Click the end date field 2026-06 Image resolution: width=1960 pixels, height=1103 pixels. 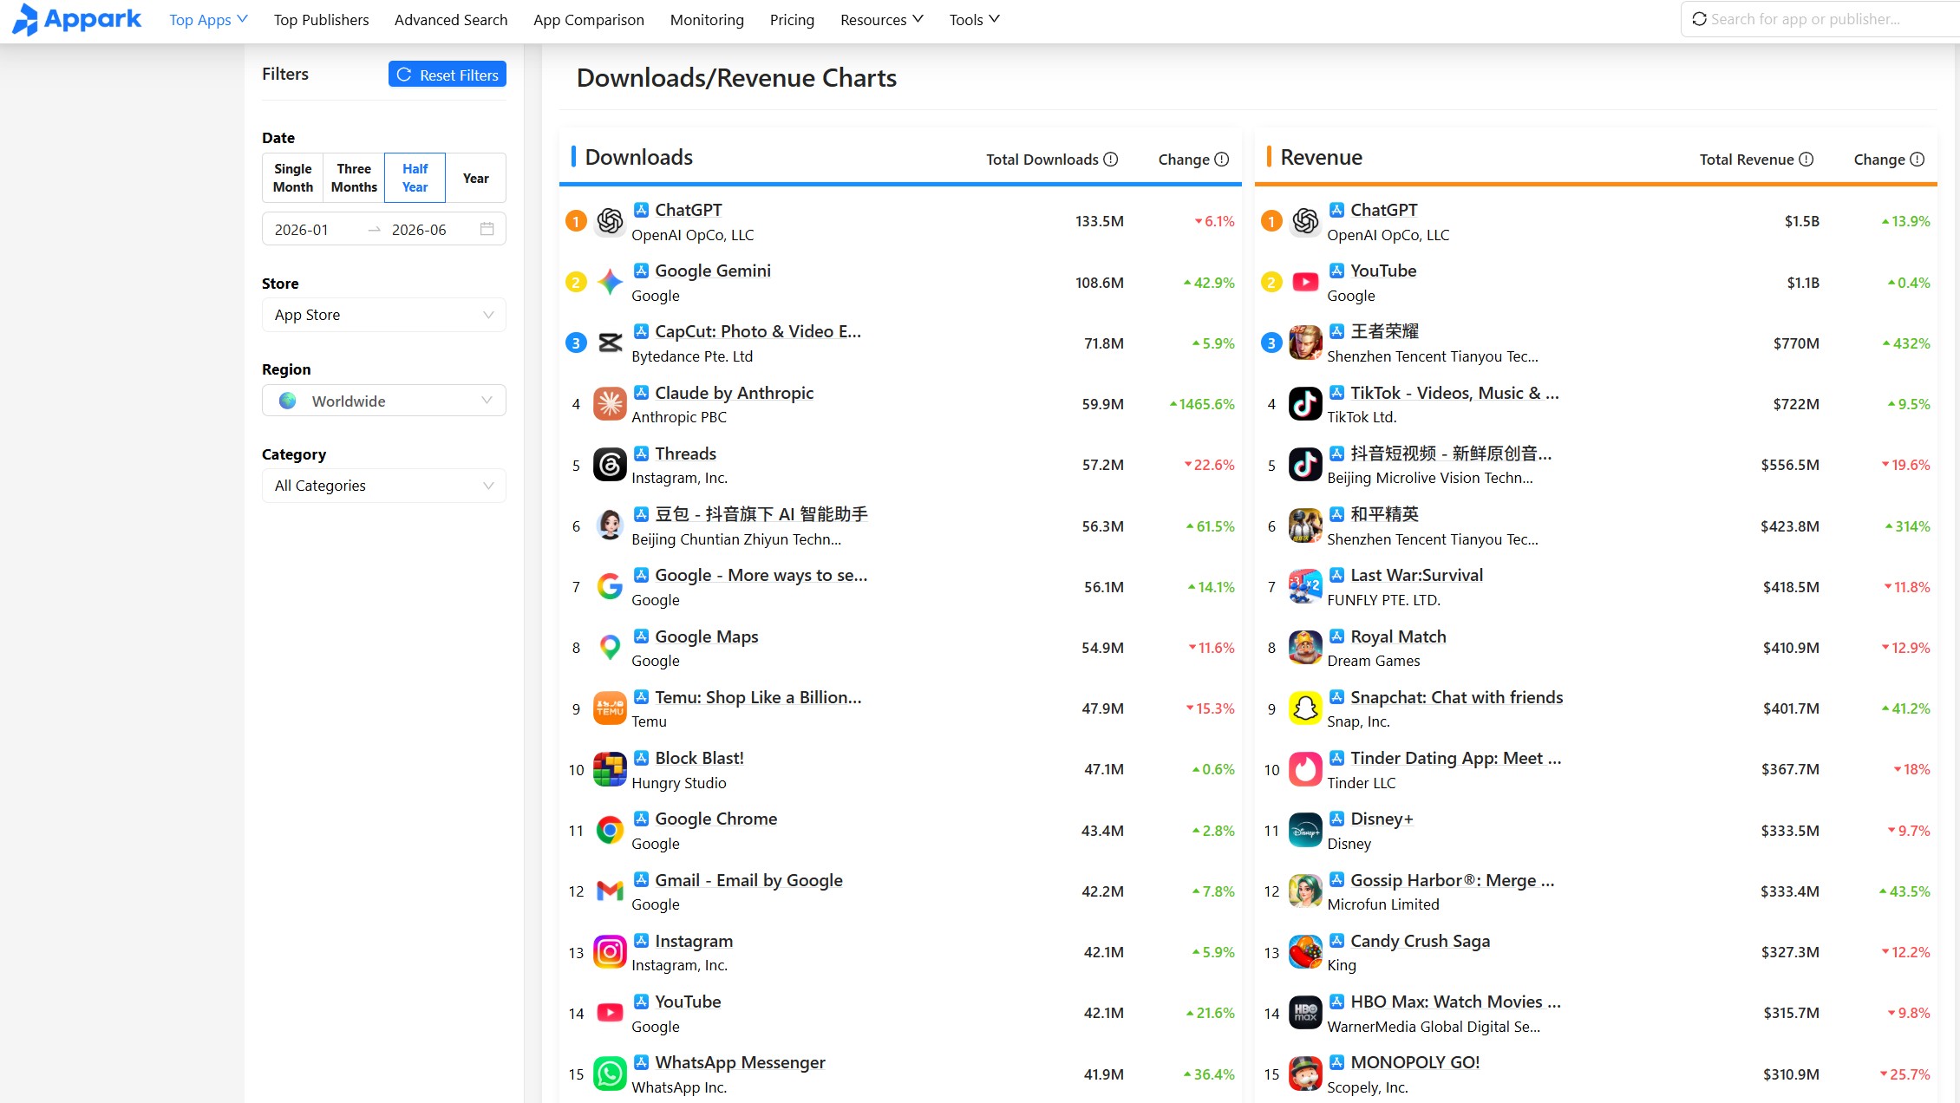tap(419, 230)
